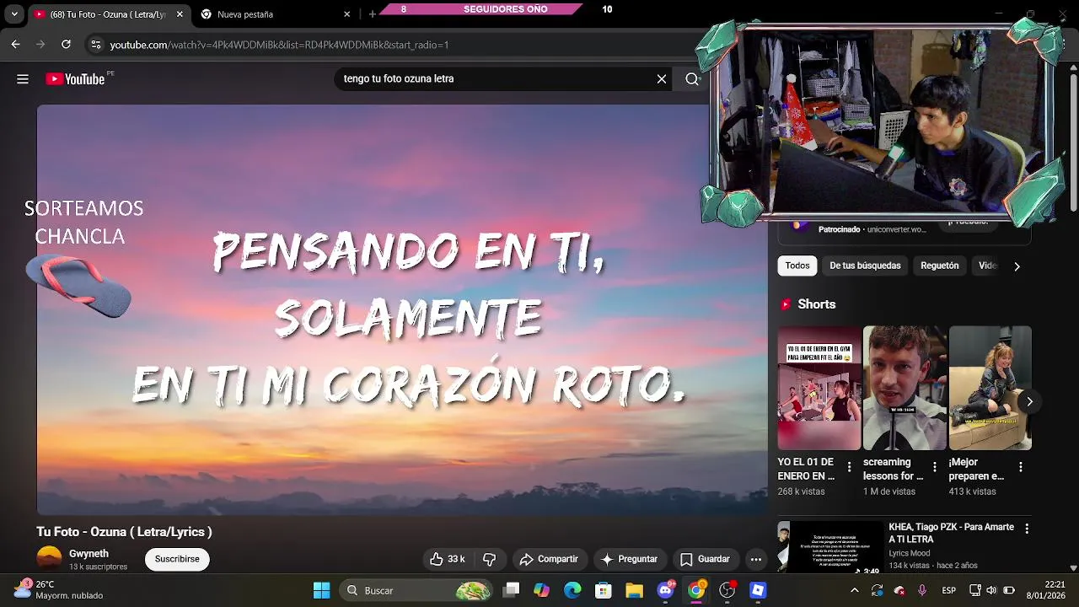Click the Preguntar AI button
1079x607 pixels.
629,559
